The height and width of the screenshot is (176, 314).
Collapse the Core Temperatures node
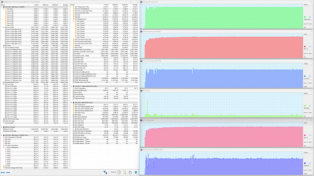(4, 147)
